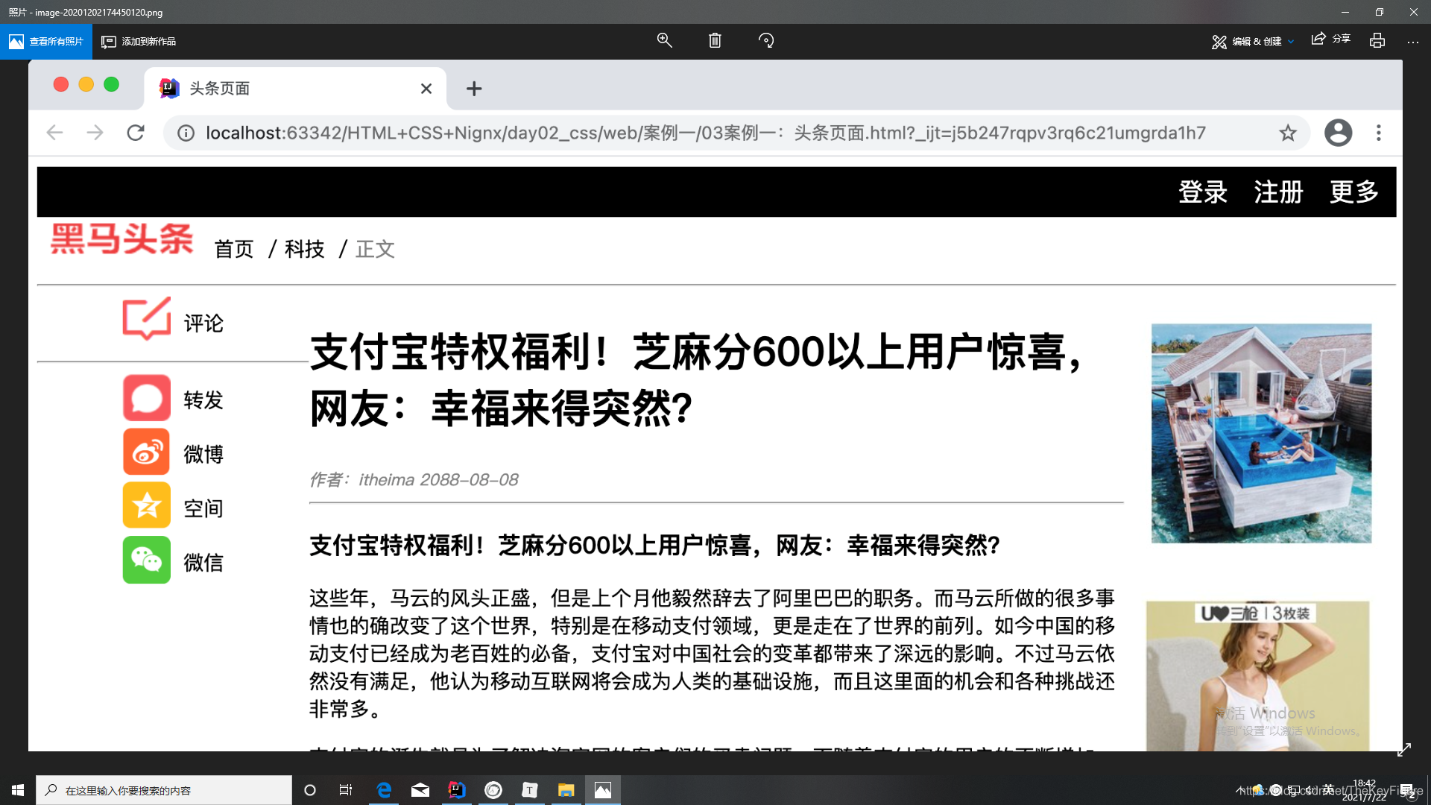Click the overwater villa pool thumbnail
Image resolution: width=1431 pixels, height=805 pixels.
1261,433
